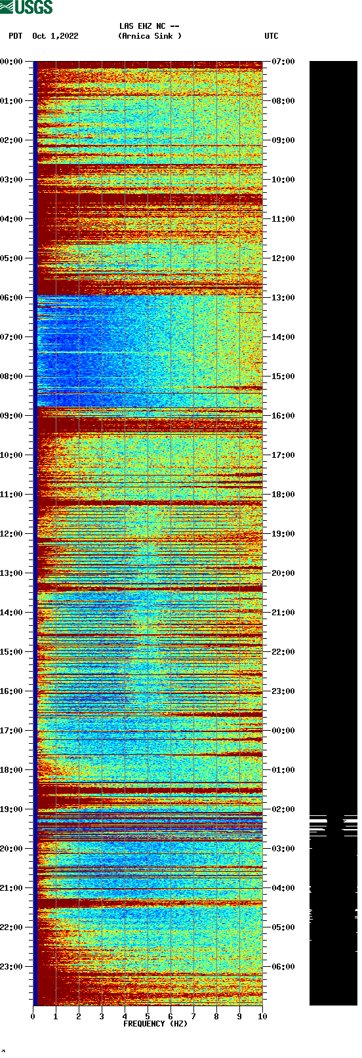Image resolution: width=362 pixels, height=1058 pixels.
Task: Select the date label Oct 1,2022
Action: [x=55, y=36]
